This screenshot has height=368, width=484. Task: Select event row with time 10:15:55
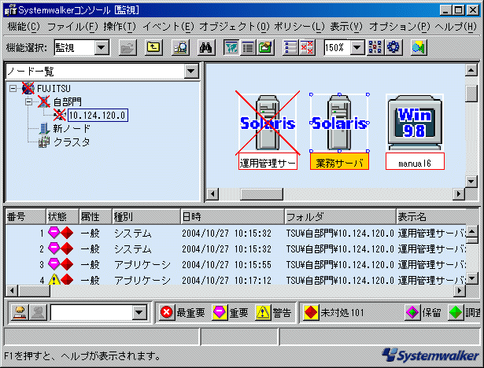tap(235, 264)
